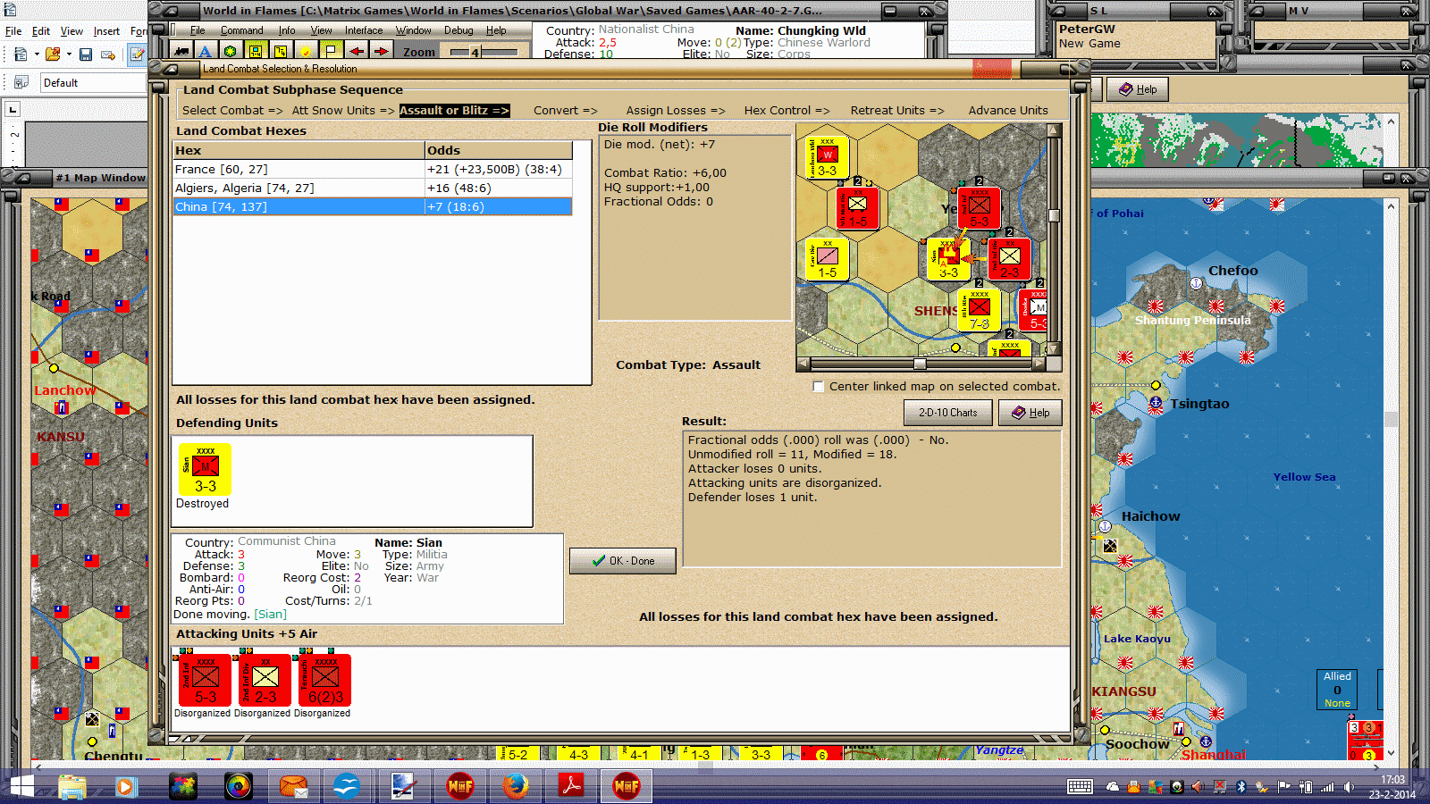Open the Windows Start button

pos(21,787)
